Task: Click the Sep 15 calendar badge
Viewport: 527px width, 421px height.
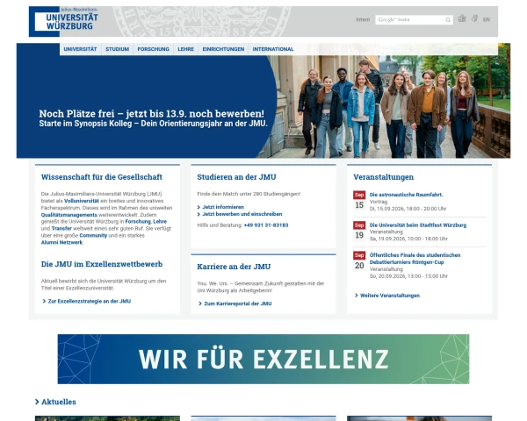Action: pyautogui.click(x=359, y=201)
